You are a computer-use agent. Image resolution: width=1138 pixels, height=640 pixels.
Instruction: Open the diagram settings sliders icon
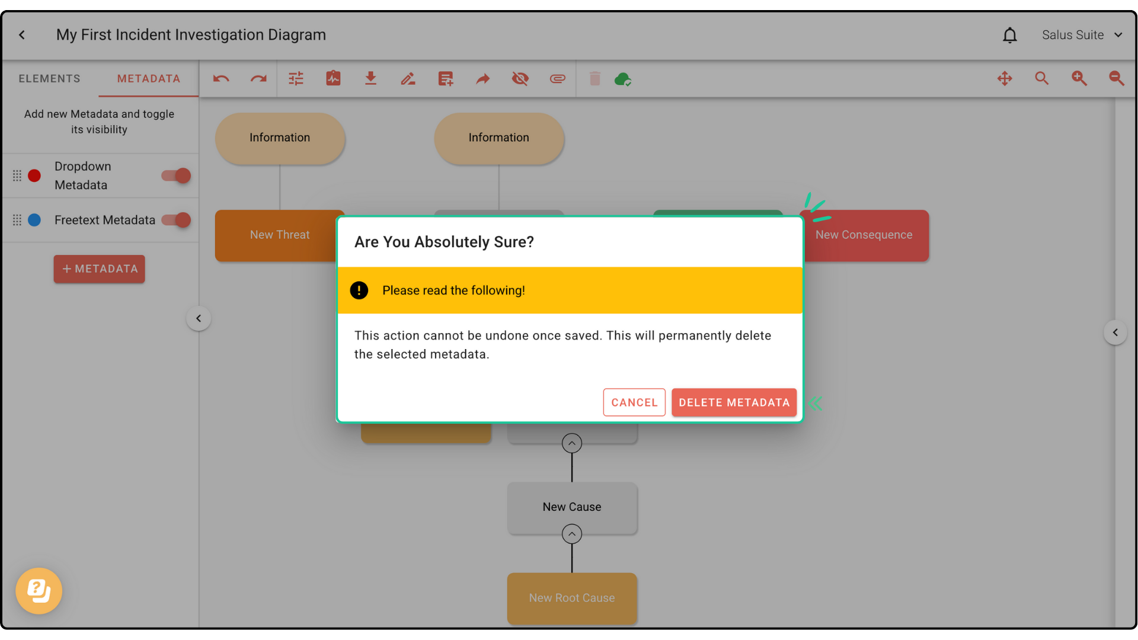(296, 79)
